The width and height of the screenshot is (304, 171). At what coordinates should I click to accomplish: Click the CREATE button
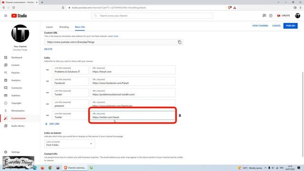(284, 16)
